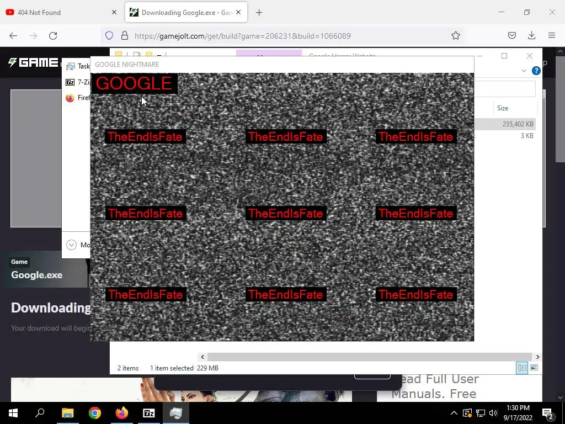Click Explorer horizontal scrollbar right arrow
Viewport: 565px width, 424px height.
tap(537, 357)
